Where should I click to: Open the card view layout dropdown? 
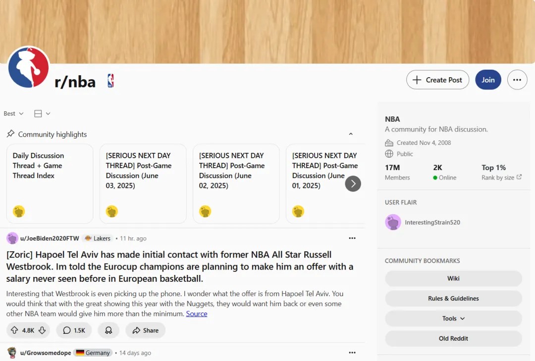[42, 113]
